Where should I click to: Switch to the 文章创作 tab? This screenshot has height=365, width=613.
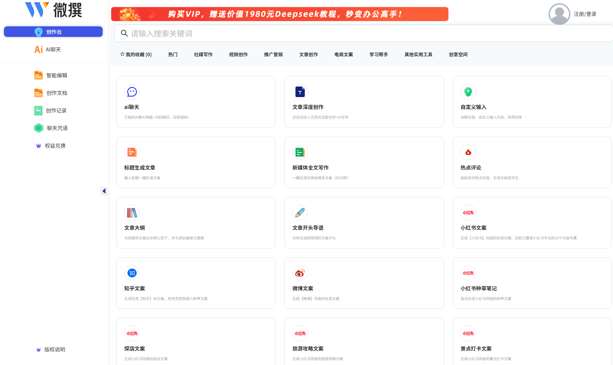[308, 54]
